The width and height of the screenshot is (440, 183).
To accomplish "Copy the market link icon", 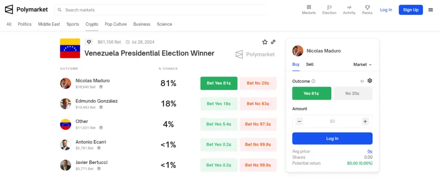I will click(x=273, y=42).
